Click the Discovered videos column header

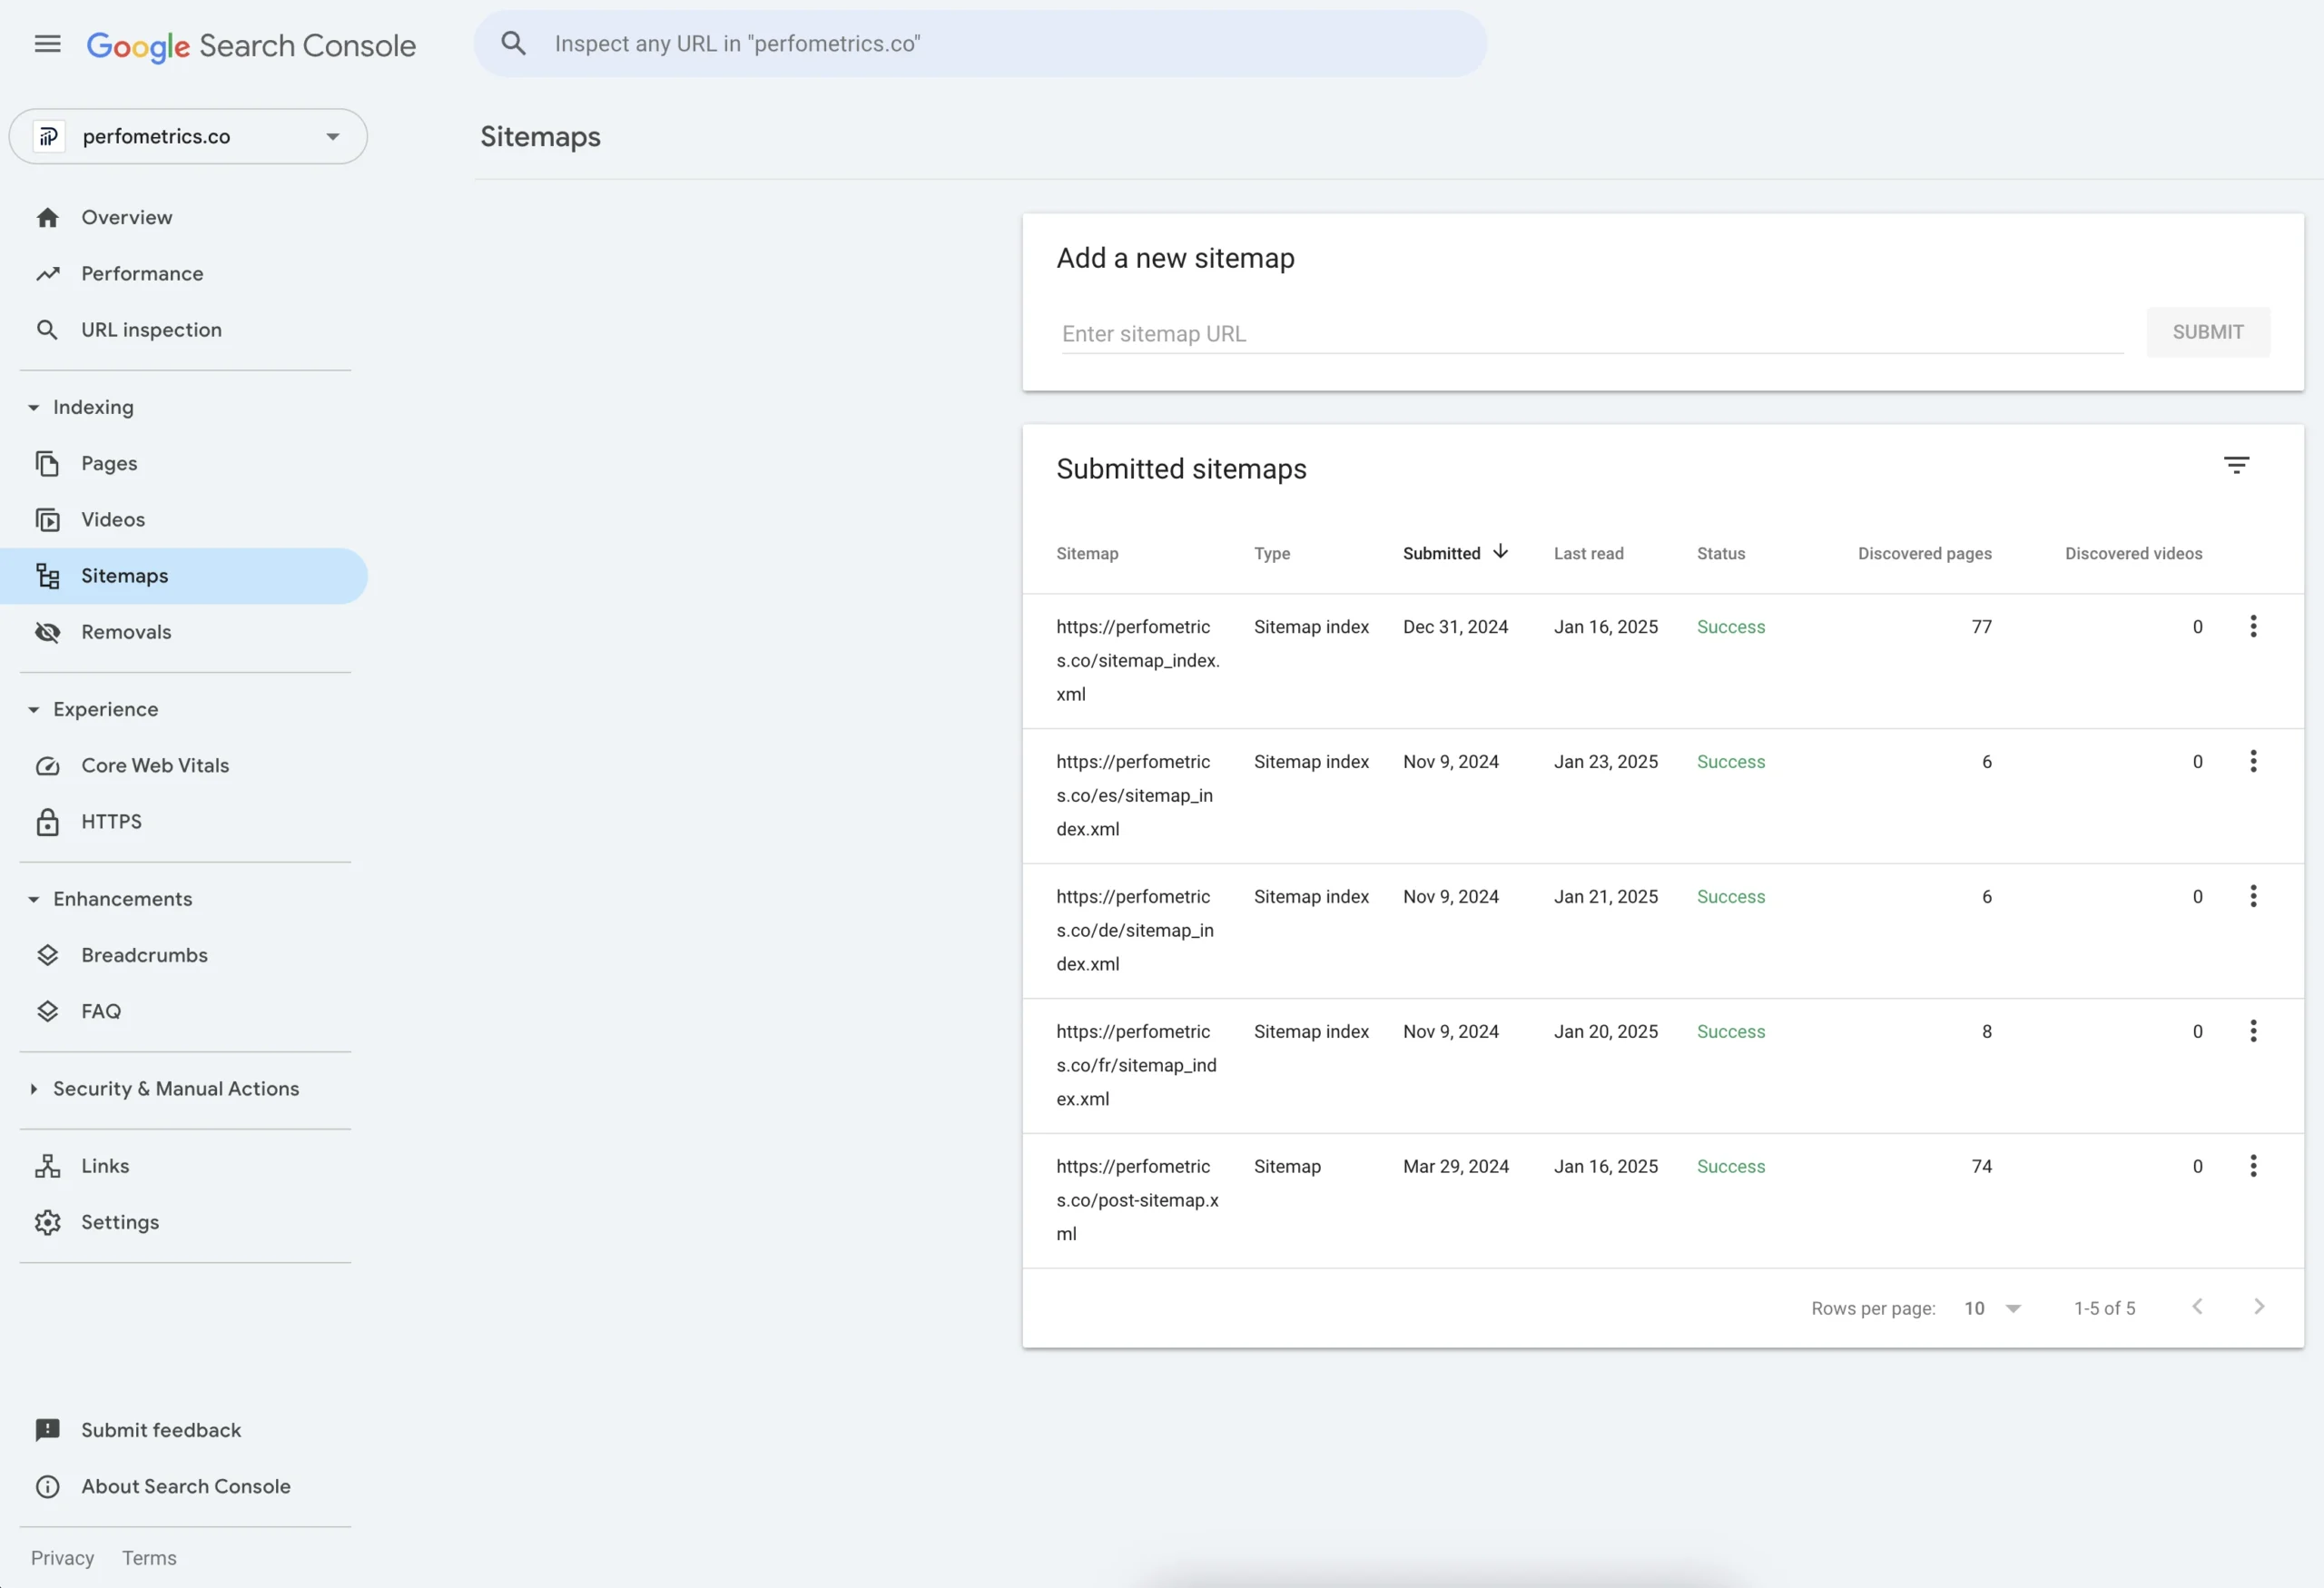[x=2133, y=553]
